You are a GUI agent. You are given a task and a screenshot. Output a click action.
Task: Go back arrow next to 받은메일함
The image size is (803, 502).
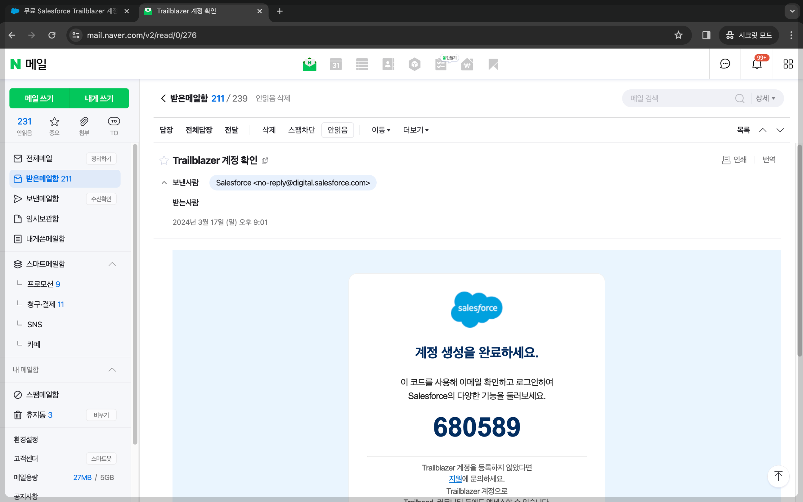pos(163,98)
